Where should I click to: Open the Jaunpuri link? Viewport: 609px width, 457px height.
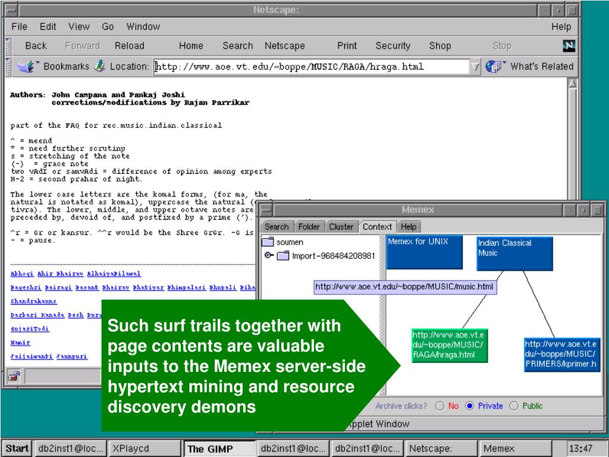72,356
